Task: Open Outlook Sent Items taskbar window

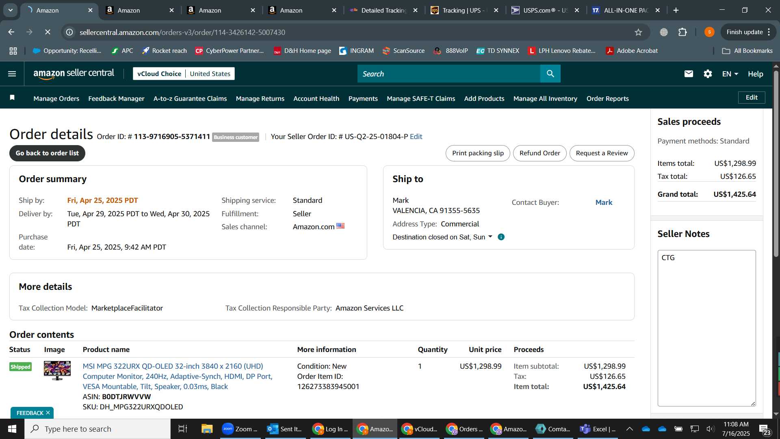Action: tap(285, 429)
